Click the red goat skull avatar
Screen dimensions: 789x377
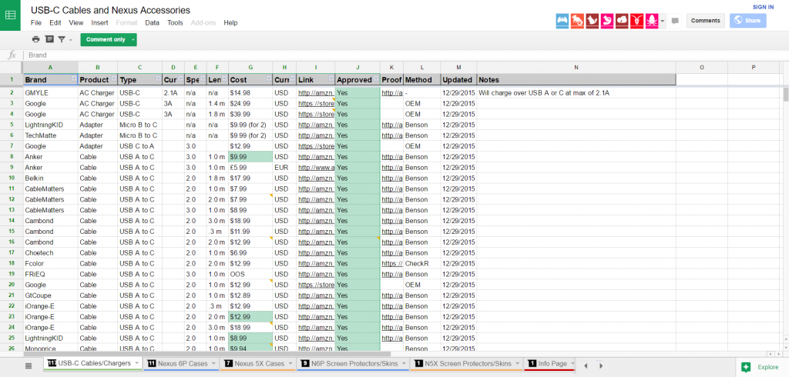(636, 21)
